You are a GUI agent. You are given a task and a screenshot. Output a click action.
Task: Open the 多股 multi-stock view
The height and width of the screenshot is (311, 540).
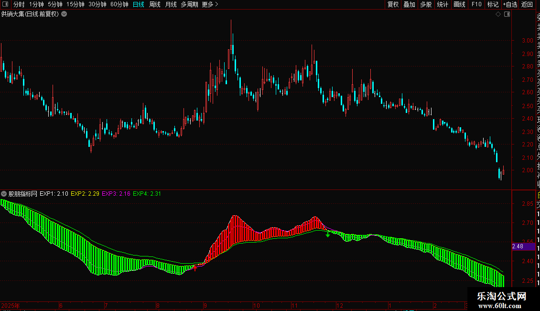426,4
